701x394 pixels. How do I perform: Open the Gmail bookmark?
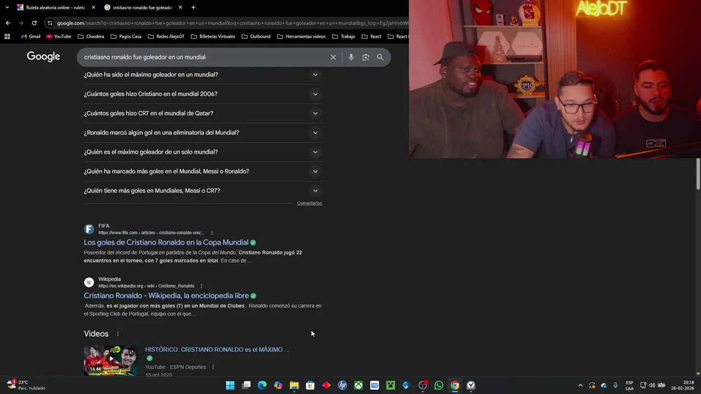tap(31, 37)
